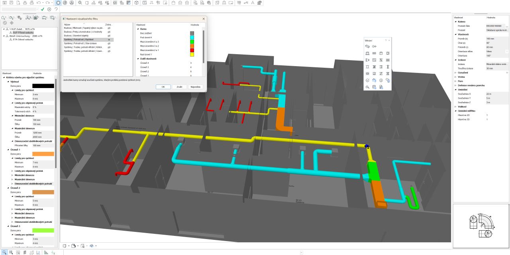Viewport: 510px width, 255px height.
Task: Expand 'Definice renderu povrchu' section
Action: 455,85
